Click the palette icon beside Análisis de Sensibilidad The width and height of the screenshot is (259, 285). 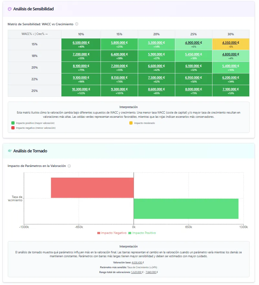click(x=10, y=9)
